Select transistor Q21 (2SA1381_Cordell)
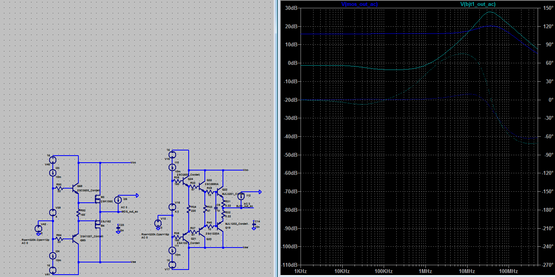 [186, 237]
